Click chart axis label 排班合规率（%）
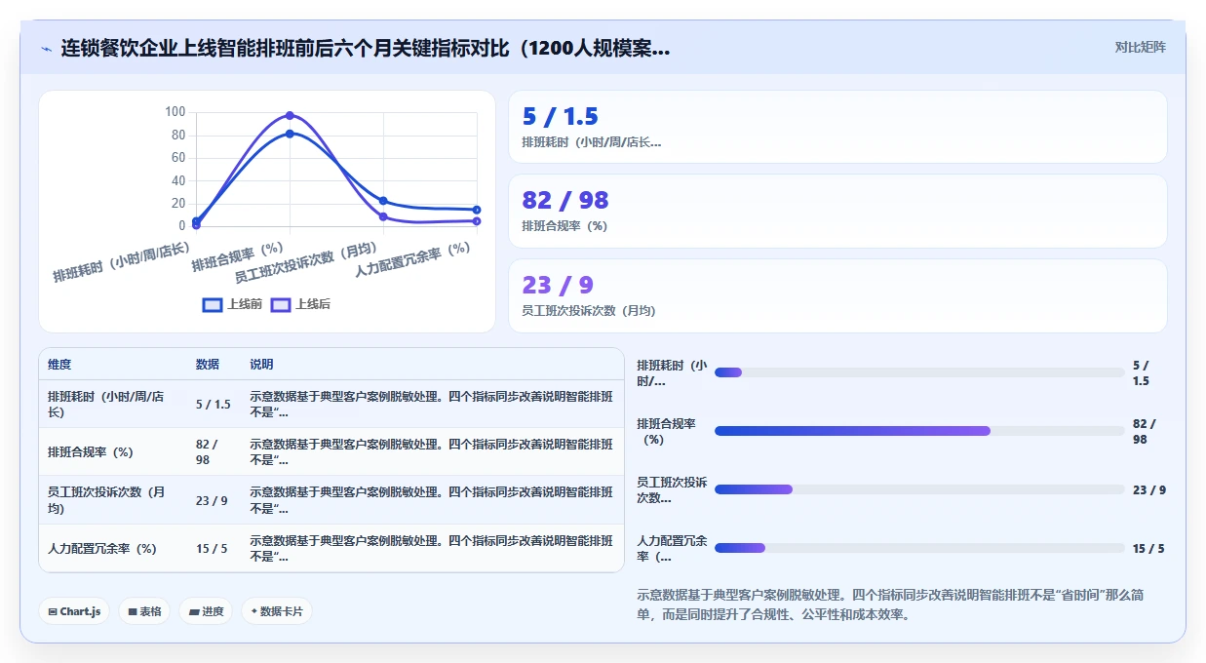 [x=238, y=256]
